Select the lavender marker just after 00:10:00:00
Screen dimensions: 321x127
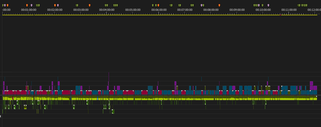click(x=268, y=5)
